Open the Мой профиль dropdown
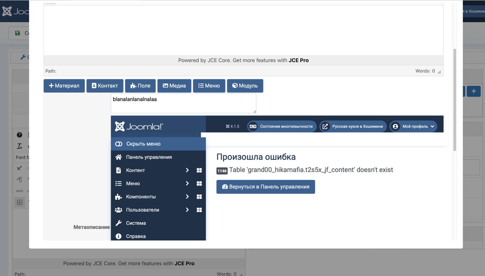This screenshot has height=276, width=485. tap(413, 126)
